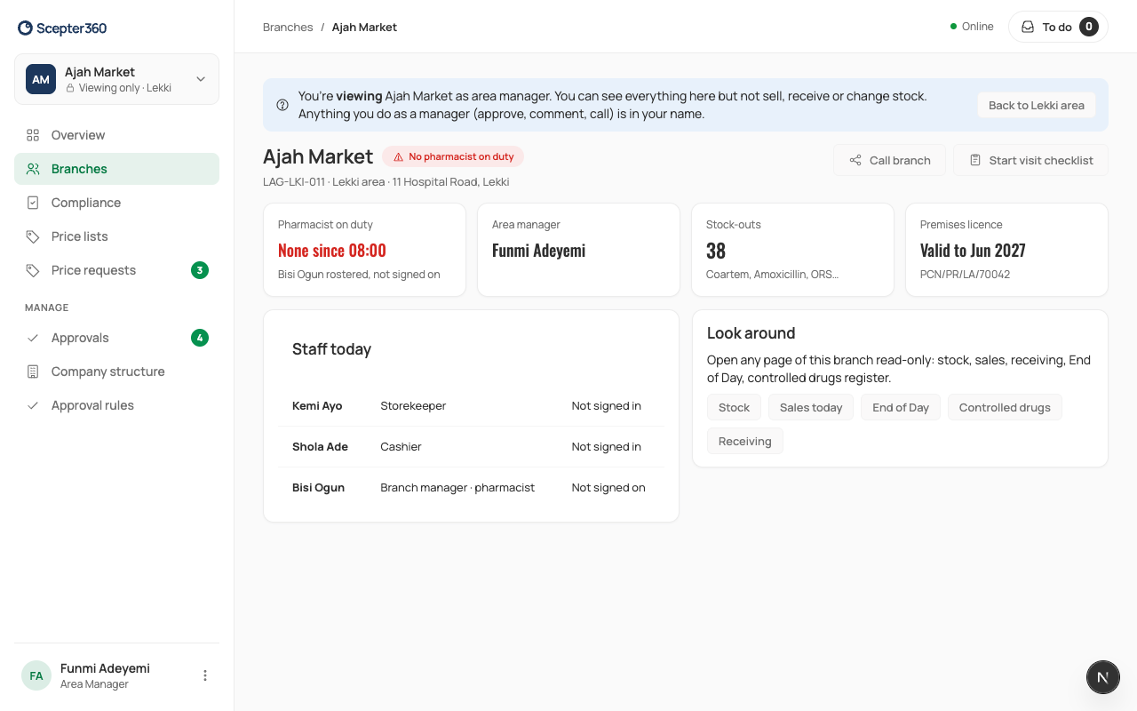The height and width of the screenshot is (711, 1137).
Task: Click the Valid to Jun 2027 licence text
Action: pyautogui.click(x=973, y=251)
